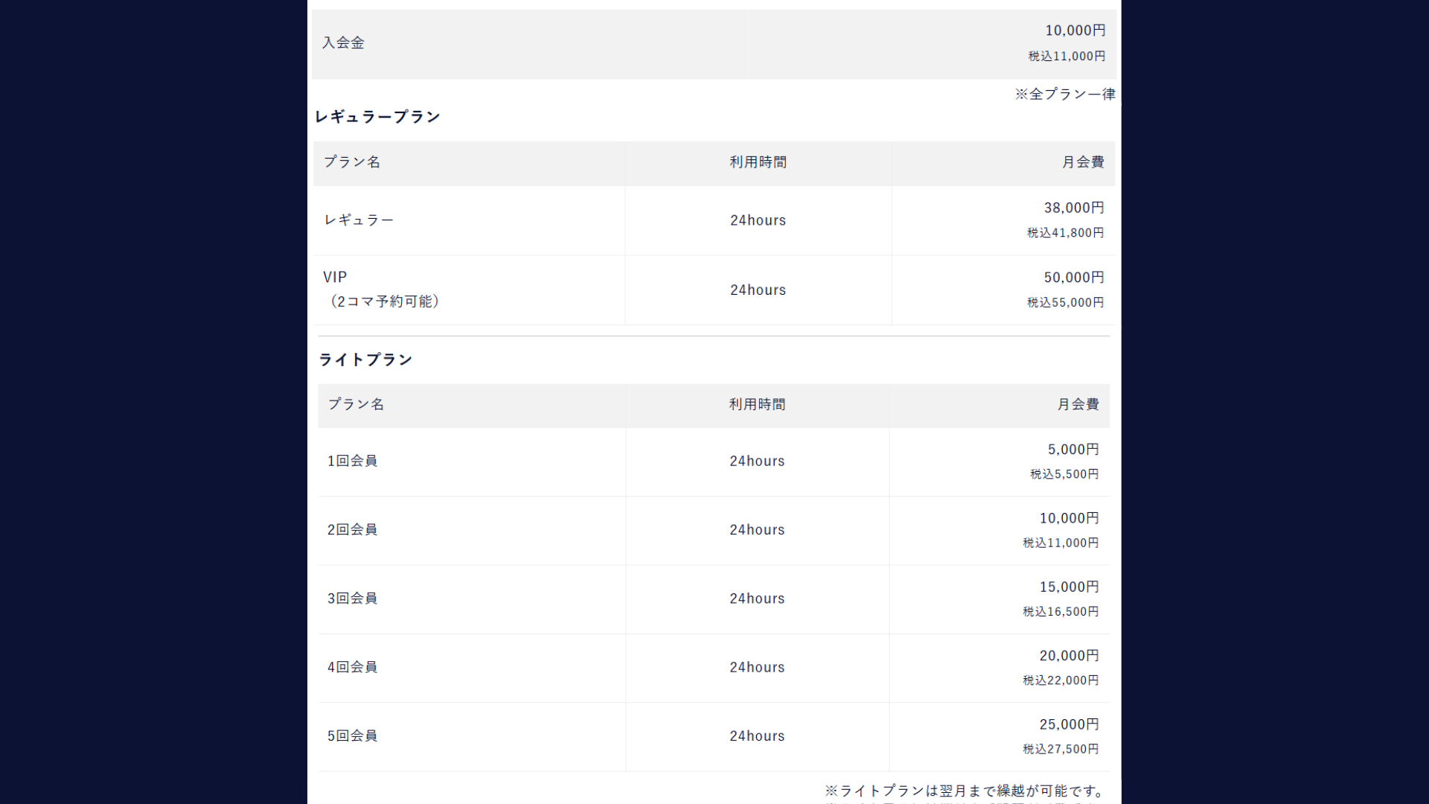Select the レギュラープラン section heading
The width and height of the screenshot is (1429, 804).
(x=377, y=117)
